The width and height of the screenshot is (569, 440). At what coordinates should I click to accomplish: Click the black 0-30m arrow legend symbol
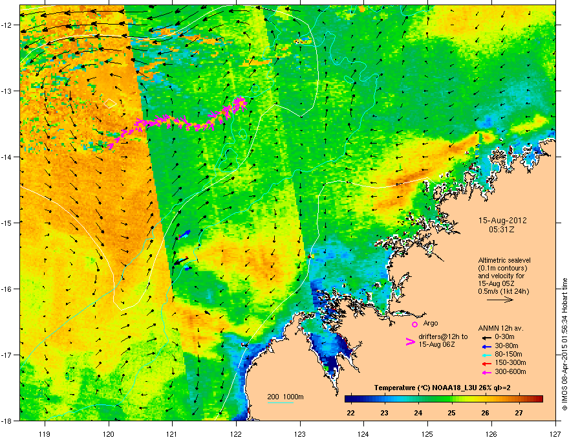[486, 337]
